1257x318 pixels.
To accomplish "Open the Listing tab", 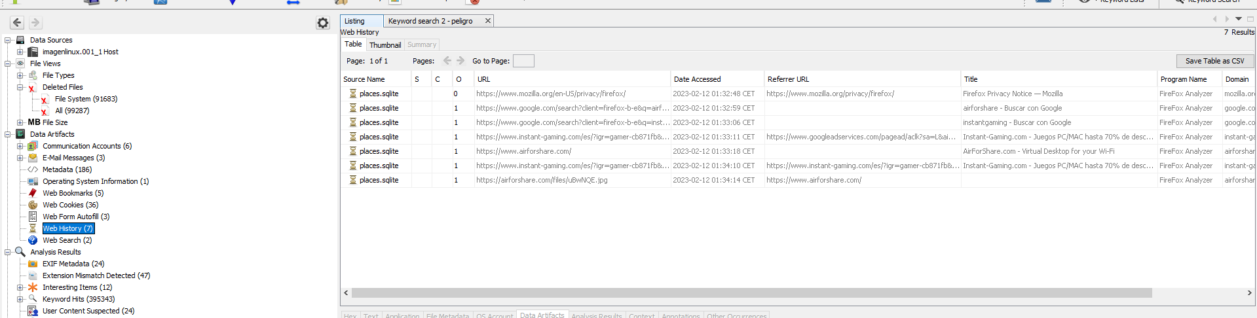I will [354, 21].
